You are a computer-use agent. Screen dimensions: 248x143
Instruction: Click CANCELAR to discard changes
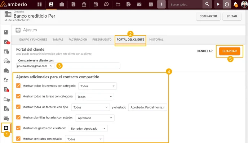click(204, 51)
